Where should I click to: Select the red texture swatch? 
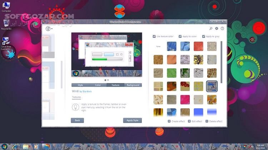point(198,46)
